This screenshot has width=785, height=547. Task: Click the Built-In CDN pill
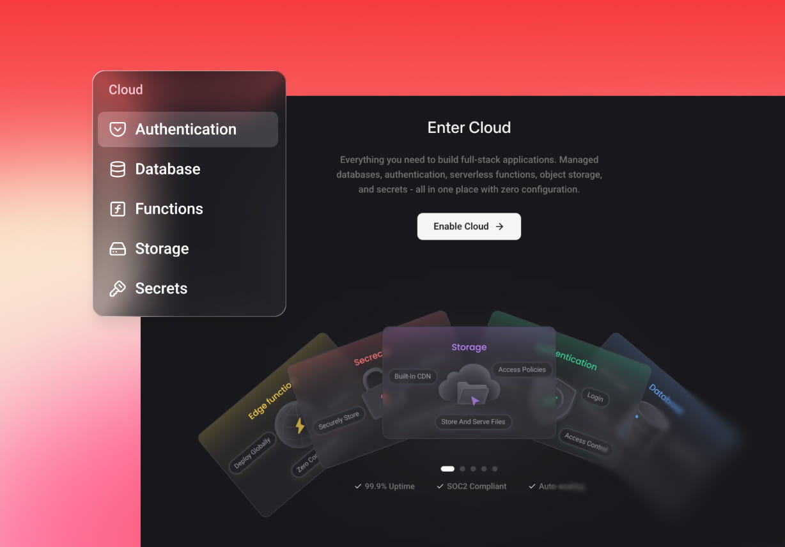413,376
